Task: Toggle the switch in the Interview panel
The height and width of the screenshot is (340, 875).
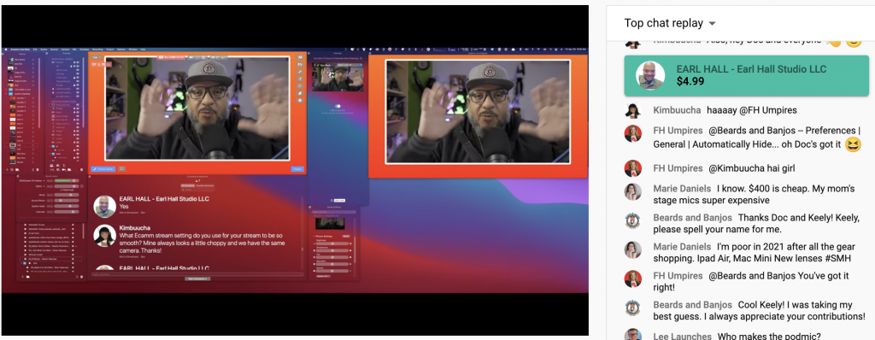Action: [x=338, y=106]
